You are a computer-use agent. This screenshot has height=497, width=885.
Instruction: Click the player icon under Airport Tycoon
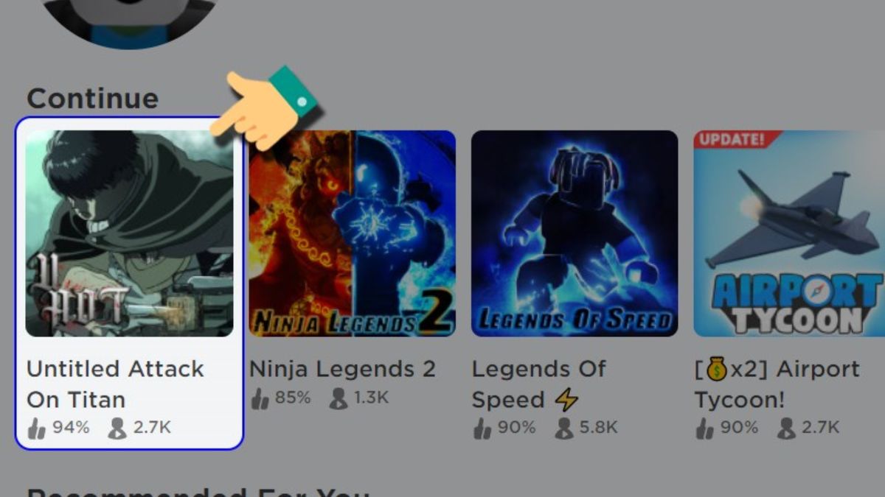(786, 428)
